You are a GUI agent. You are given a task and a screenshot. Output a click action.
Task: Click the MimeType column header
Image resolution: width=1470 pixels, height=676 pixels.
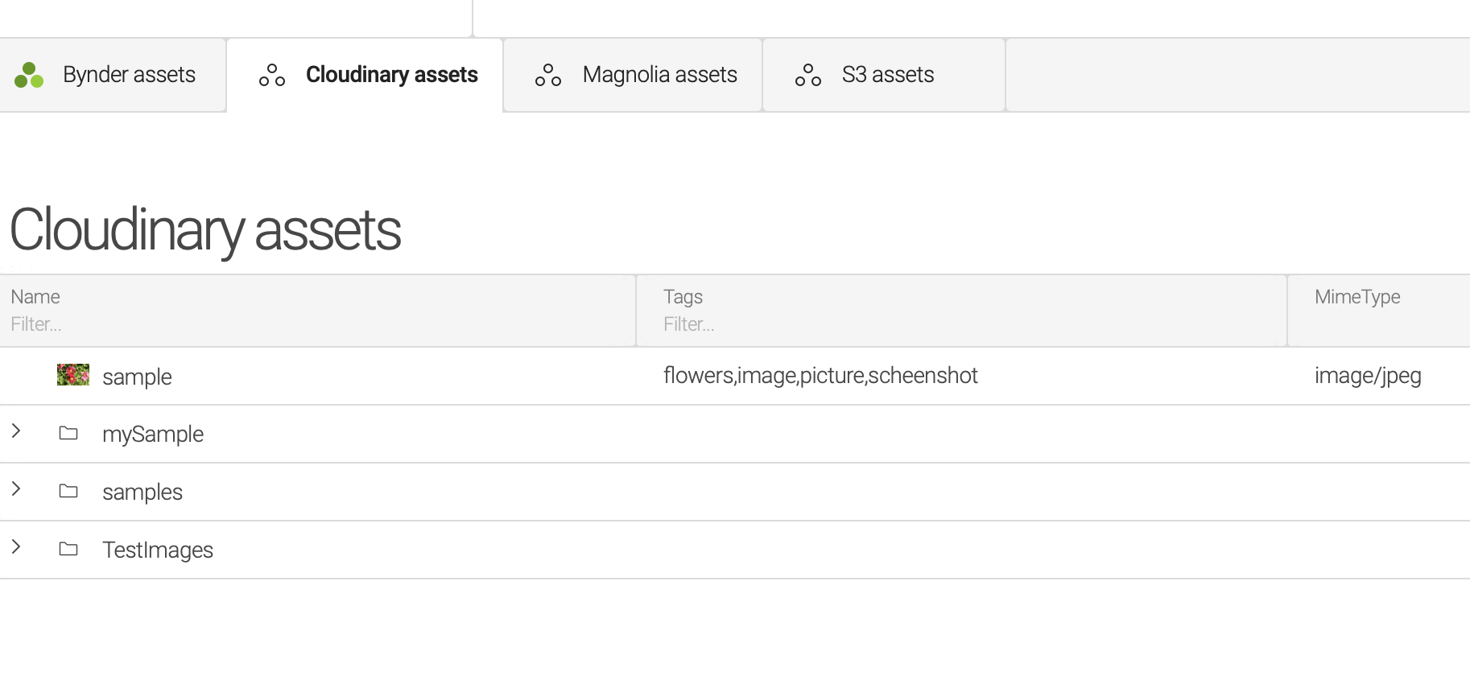click(x=1357, y=297)
